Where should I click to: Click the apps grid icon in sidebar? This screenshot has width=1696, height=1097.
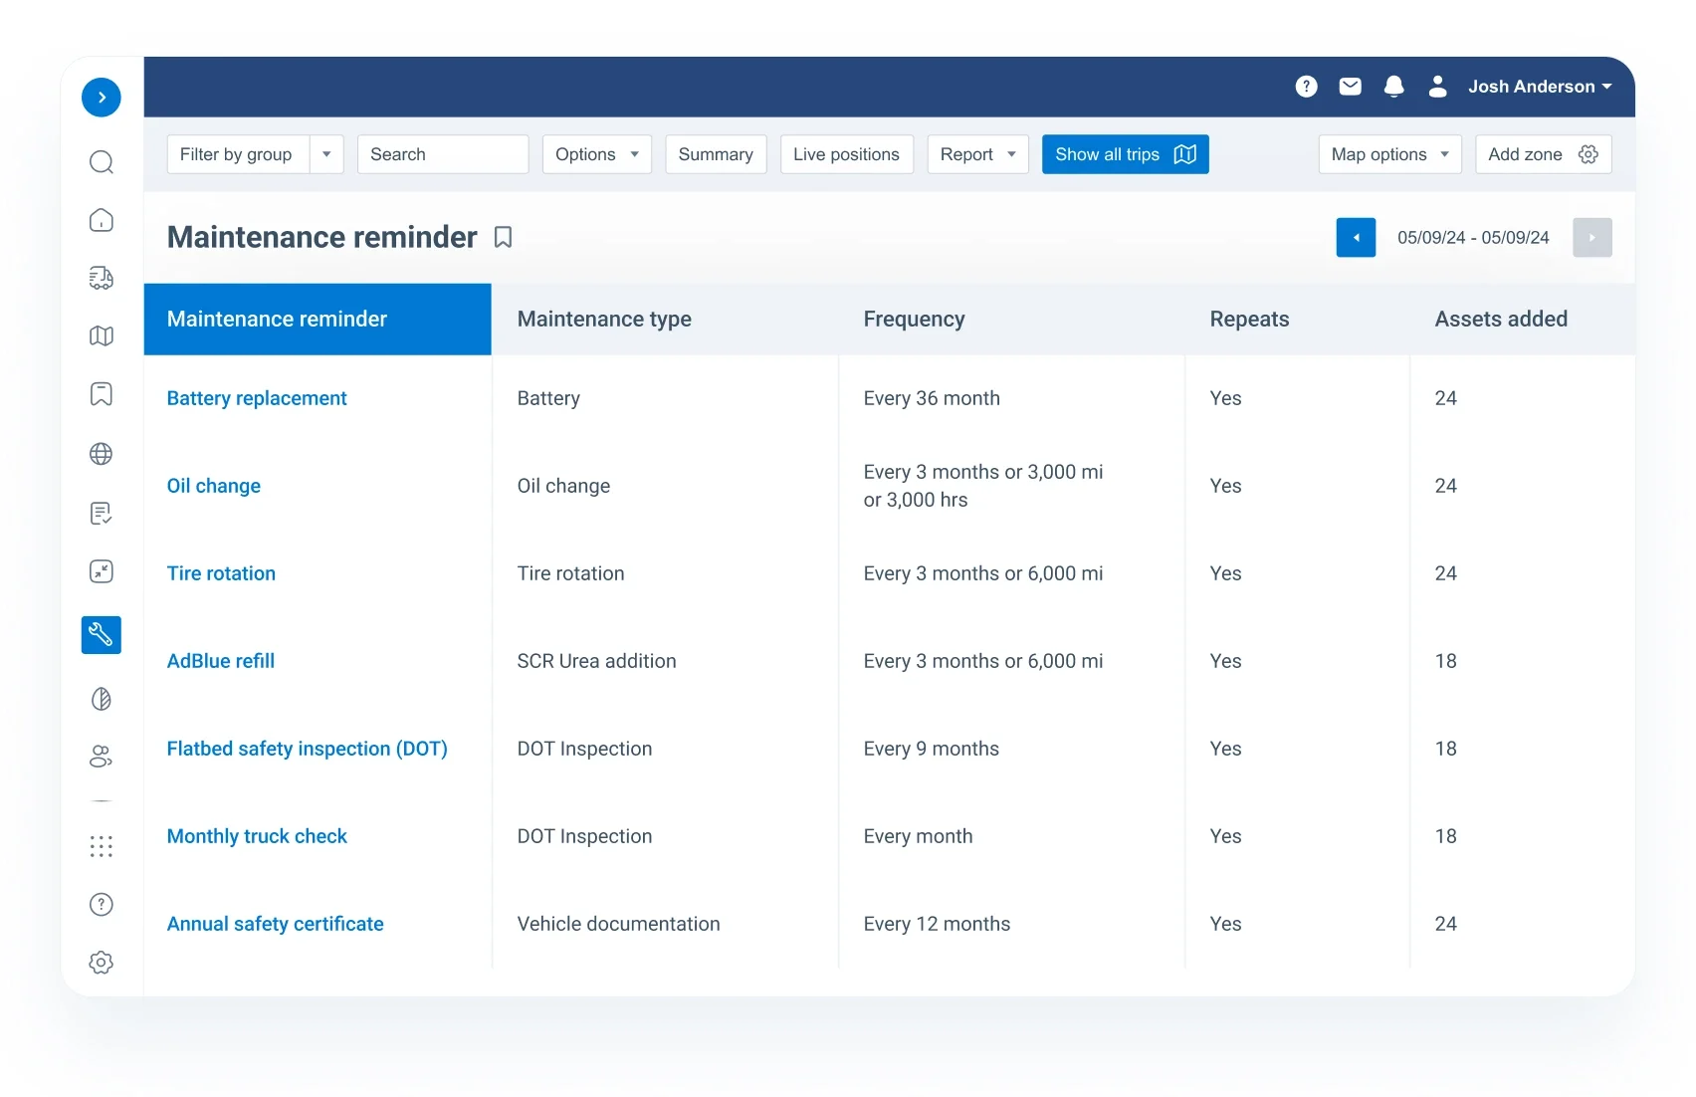(101, 846)
